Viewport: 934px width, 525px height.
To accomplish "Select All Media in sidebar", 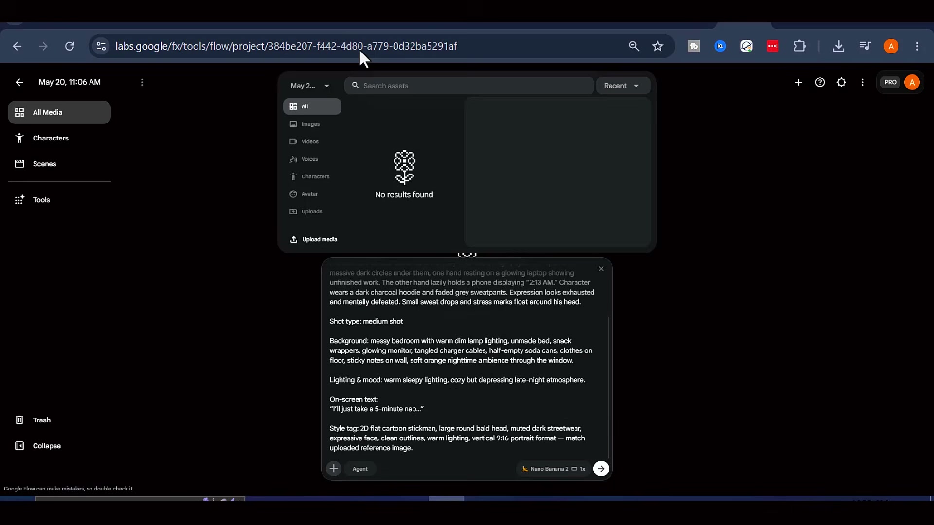I will tap(59, 112).
